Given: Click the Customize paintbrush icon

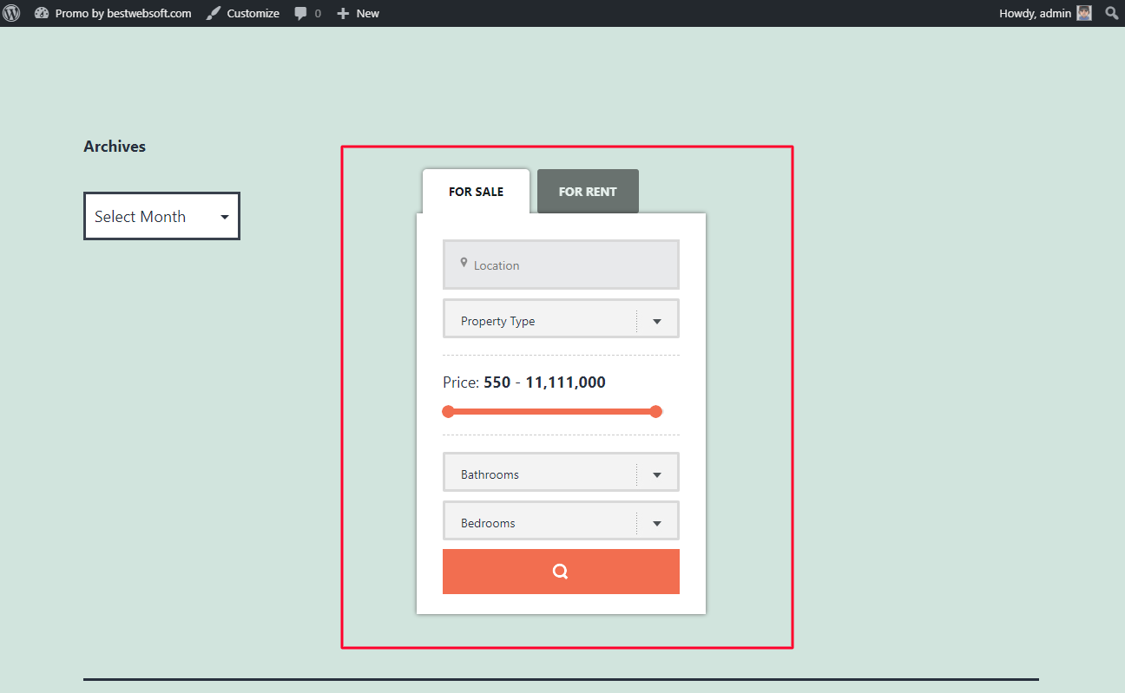Looking at the screenshot, I should click(x=214, y=13).
